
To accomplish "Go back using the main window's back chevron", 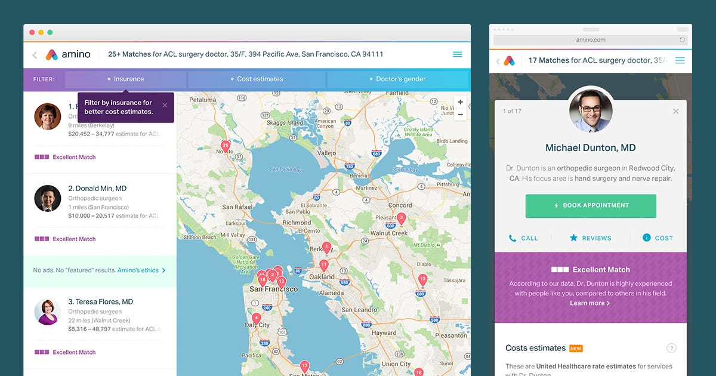I will click(35, 55).
